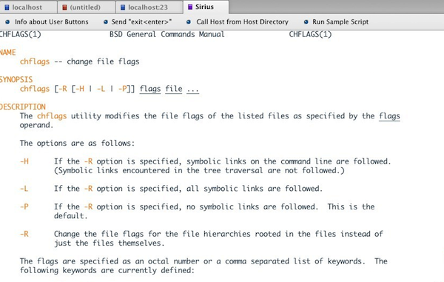Click "chflags -- change file flags" line
Screen dimensions: 444x282
click(x=80, y=61)
